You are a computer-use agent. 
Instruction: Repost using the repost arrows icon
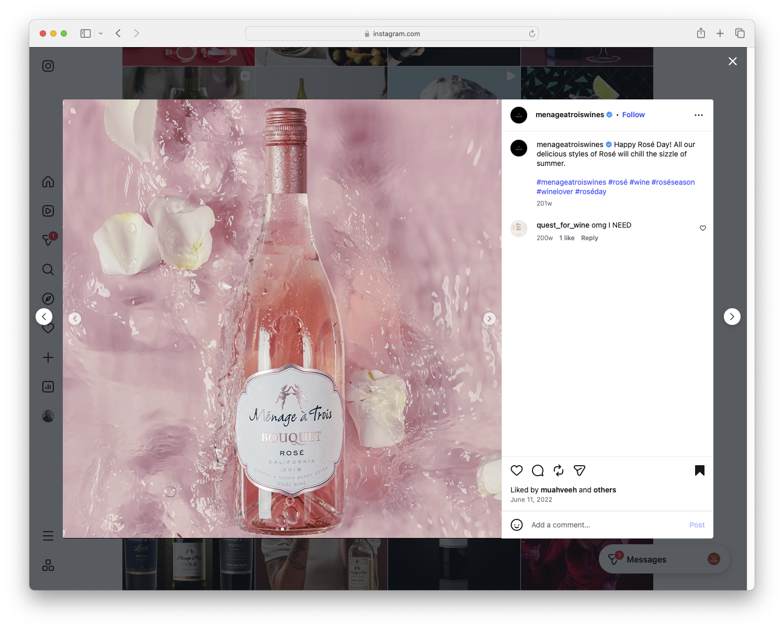(x=558, y=470)
